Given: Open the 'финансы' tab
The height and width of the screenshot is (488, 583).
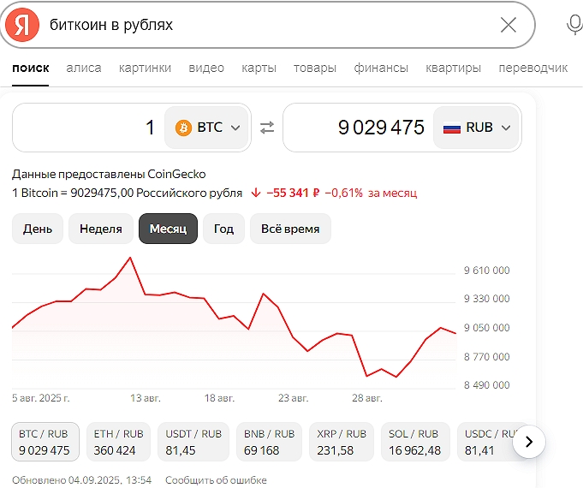Looking at the screenshot, I should click(x=381, y=68).
